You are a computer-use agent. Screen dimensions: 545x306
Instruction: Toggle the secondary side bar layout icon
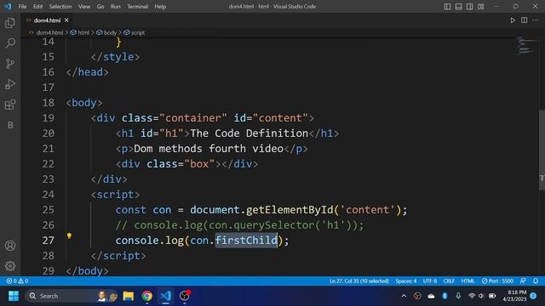coord(469,7)
